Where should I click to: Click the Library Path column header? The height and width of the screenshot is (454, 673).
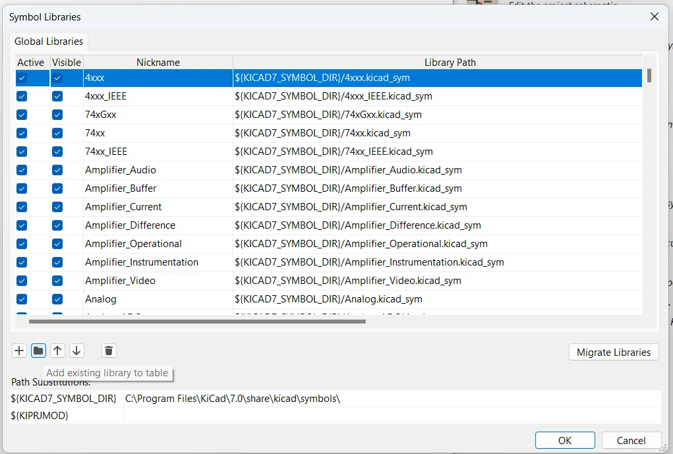point(450,63)
